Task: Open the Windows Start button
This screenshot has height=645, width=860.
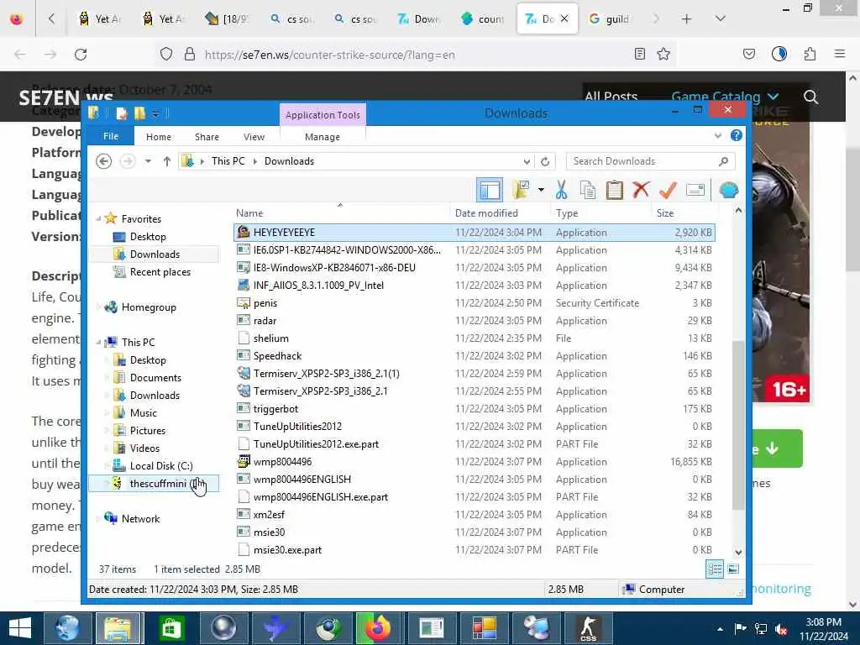Action: pos(20,628)
